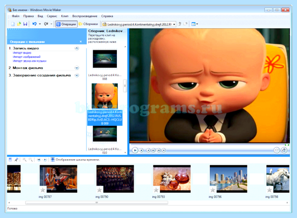The height and width of the screenshot is (218, 297).
Task: Click the Take Picture camera icon
Action: click(x=284, y=150)
